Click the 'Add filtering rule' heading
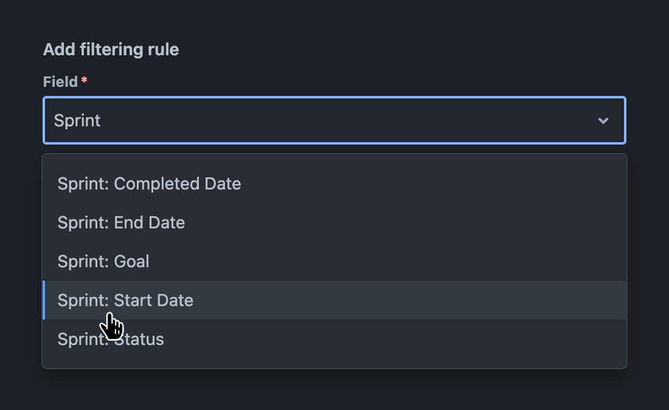This screenshot has width=669, height=410. coord(111,49)
